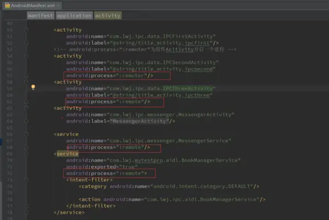Jump to the application breadcrumb
Screen dimensions: 329x220
(x=74, y=15)
